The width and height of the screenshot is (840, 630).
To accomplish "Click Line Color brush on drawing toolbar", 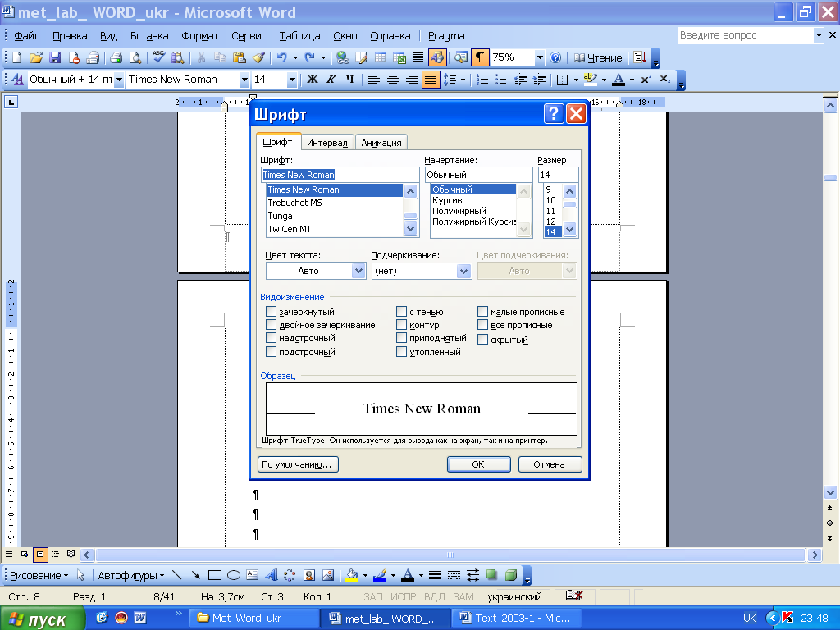I will [379, 575].
